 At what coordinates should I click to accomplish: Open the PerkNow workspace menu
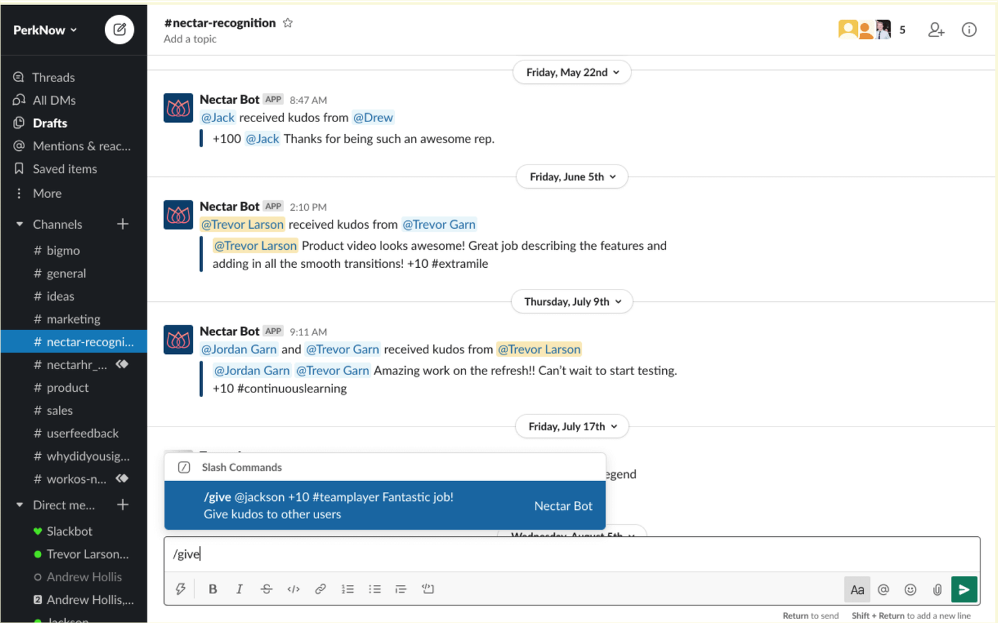click(x=45, y=30)
